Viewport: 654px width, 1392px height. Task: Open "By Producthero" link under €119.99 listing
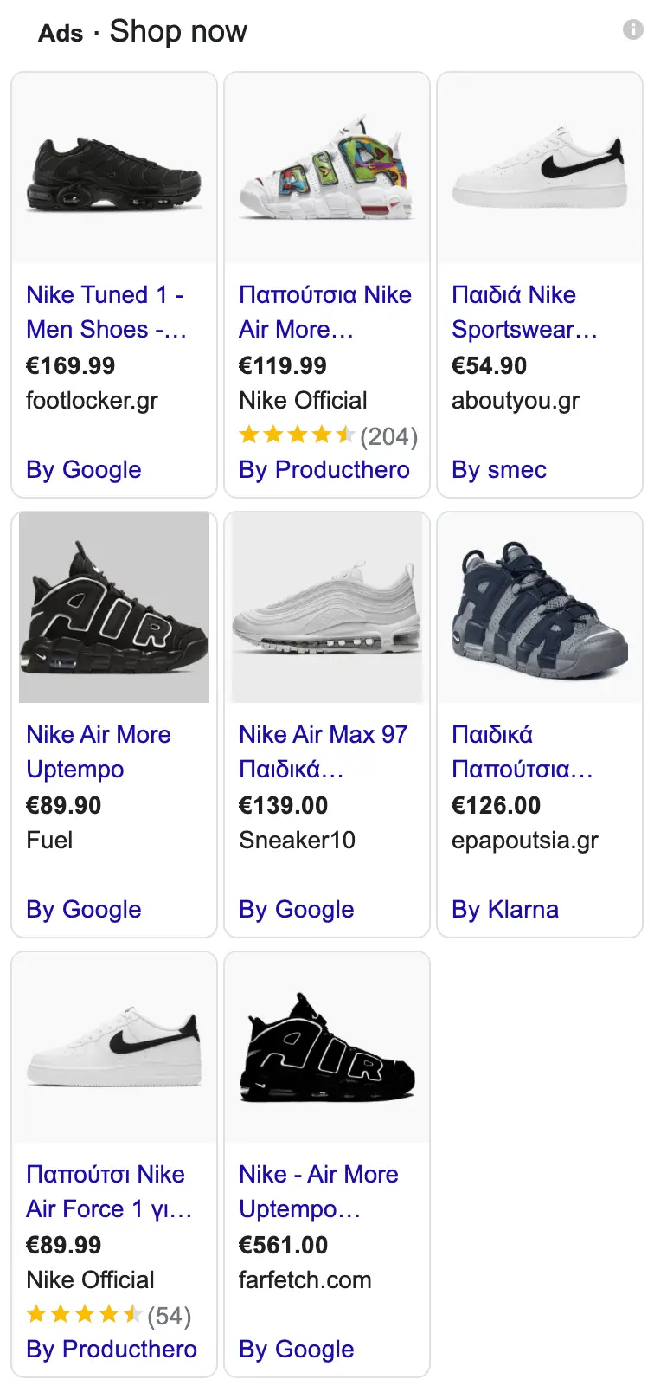click(324, 470)
